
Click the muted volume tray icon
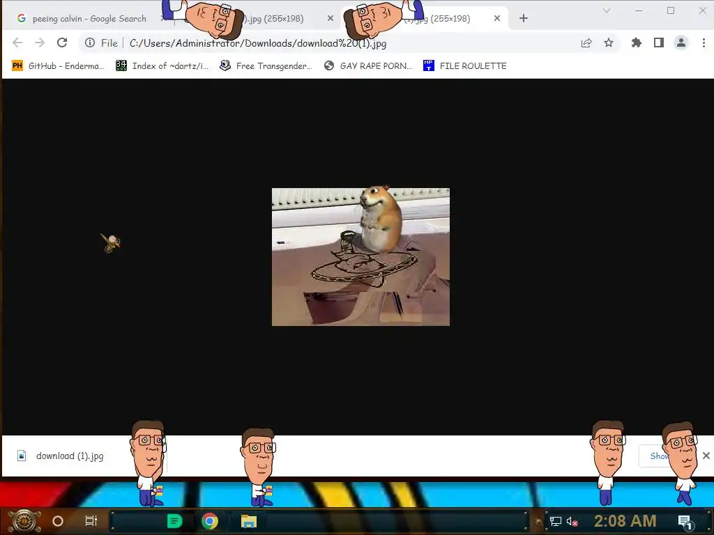572,521
